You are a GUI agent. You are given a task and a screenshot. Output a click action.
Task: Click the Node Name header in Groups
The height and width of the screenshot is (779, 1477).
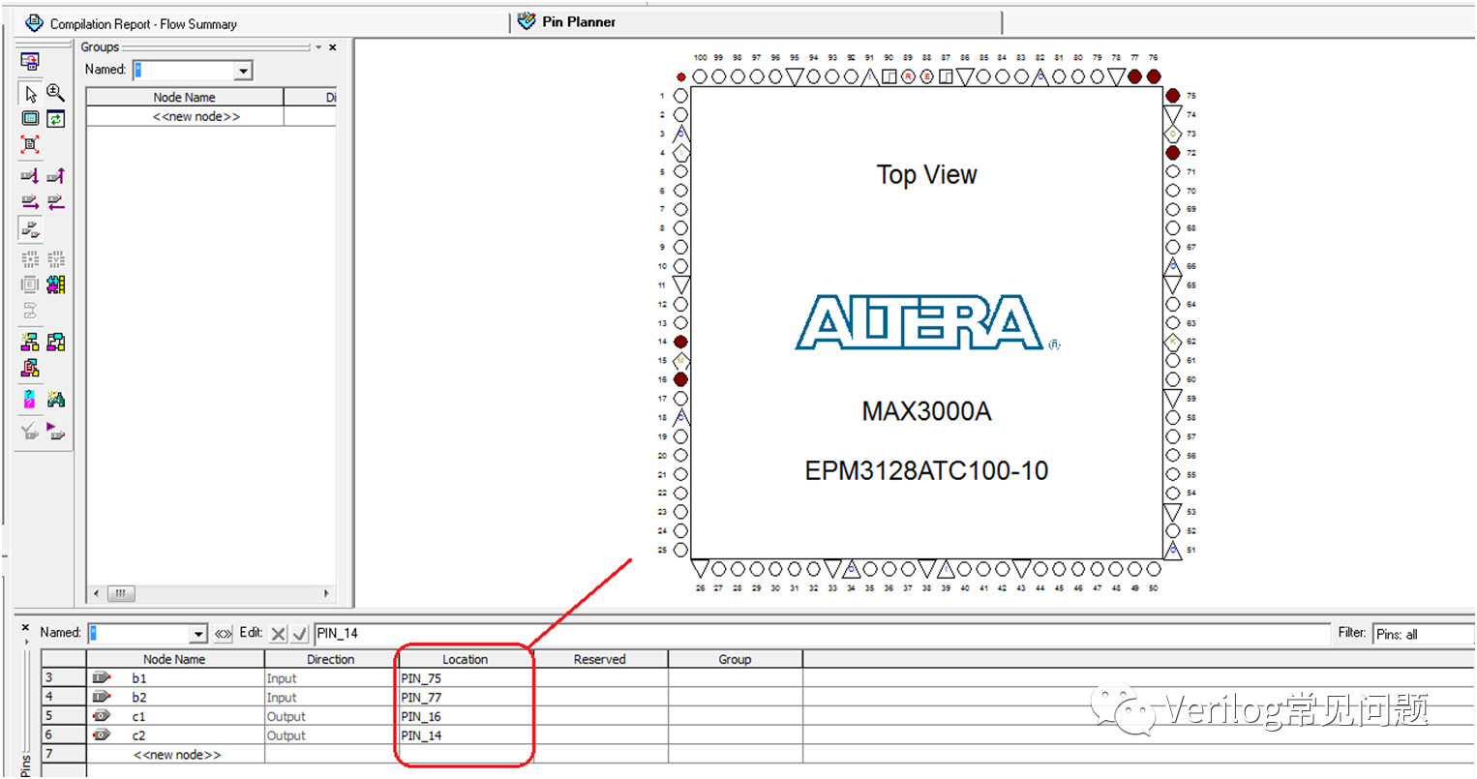click(x=185, y=97)
